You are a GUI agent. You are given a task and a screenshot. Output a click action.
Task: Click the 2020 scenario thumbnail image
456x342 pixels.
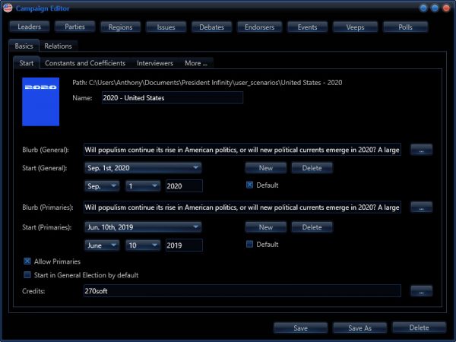tap(41, 102)
